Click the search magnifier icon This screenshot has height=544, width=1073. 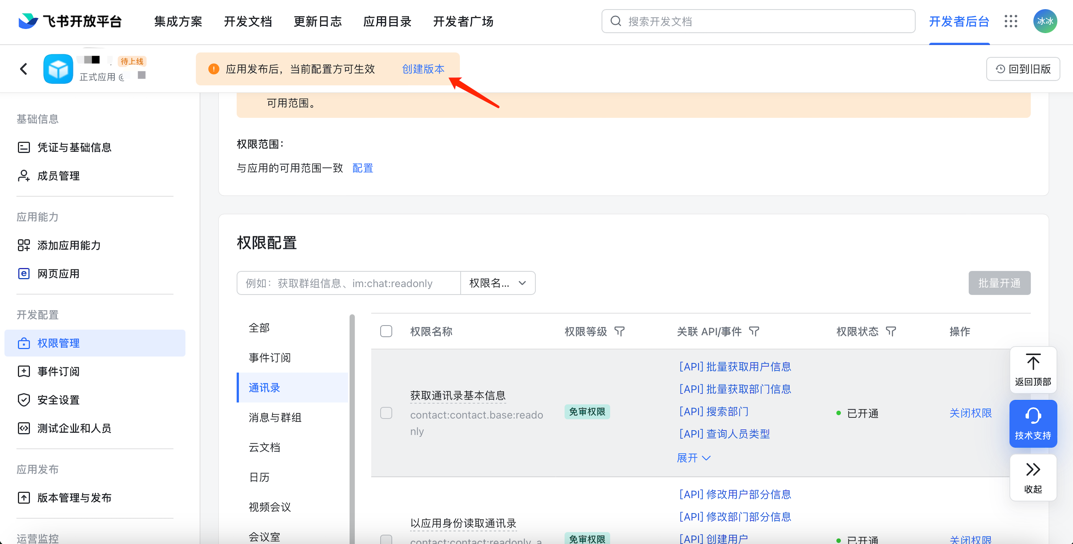click(616, 21)
